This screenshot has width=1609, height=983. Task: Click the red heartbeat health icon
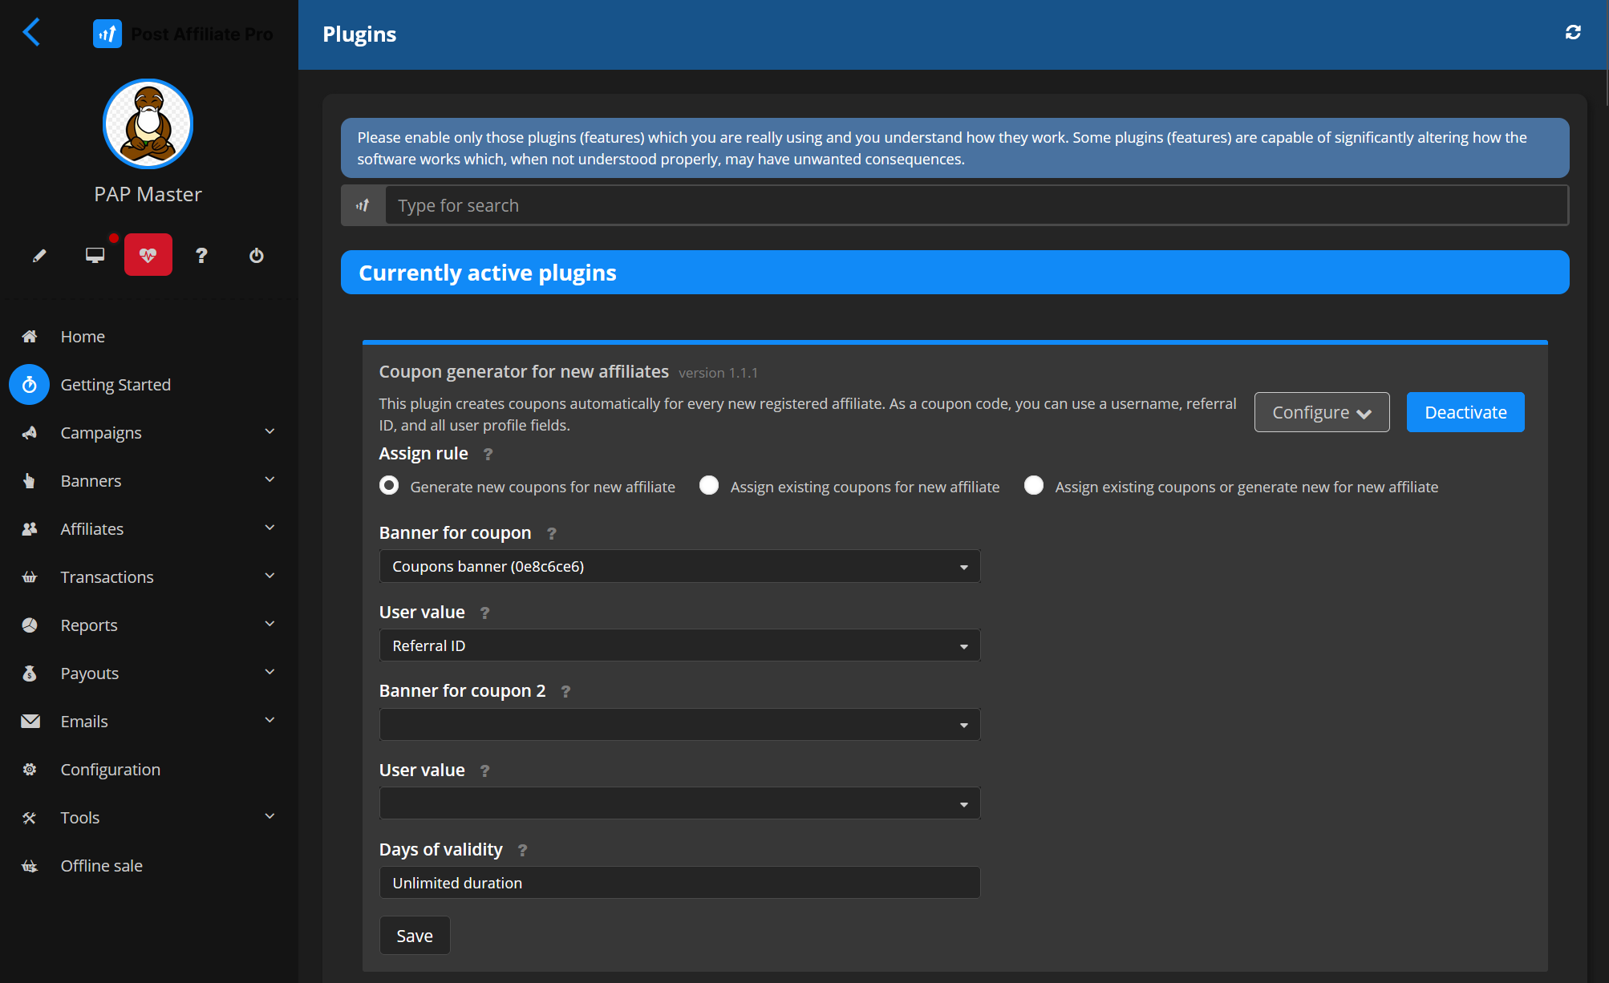click(x=148, y=256)
